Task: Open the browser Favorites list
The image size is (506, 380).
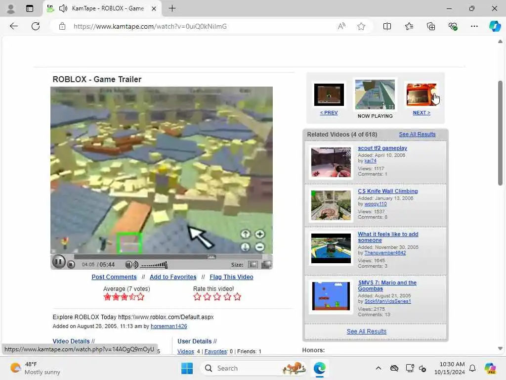Action: click(409, 26)
